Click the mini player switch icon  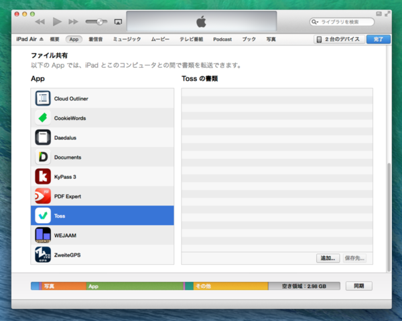pos(379,14)
